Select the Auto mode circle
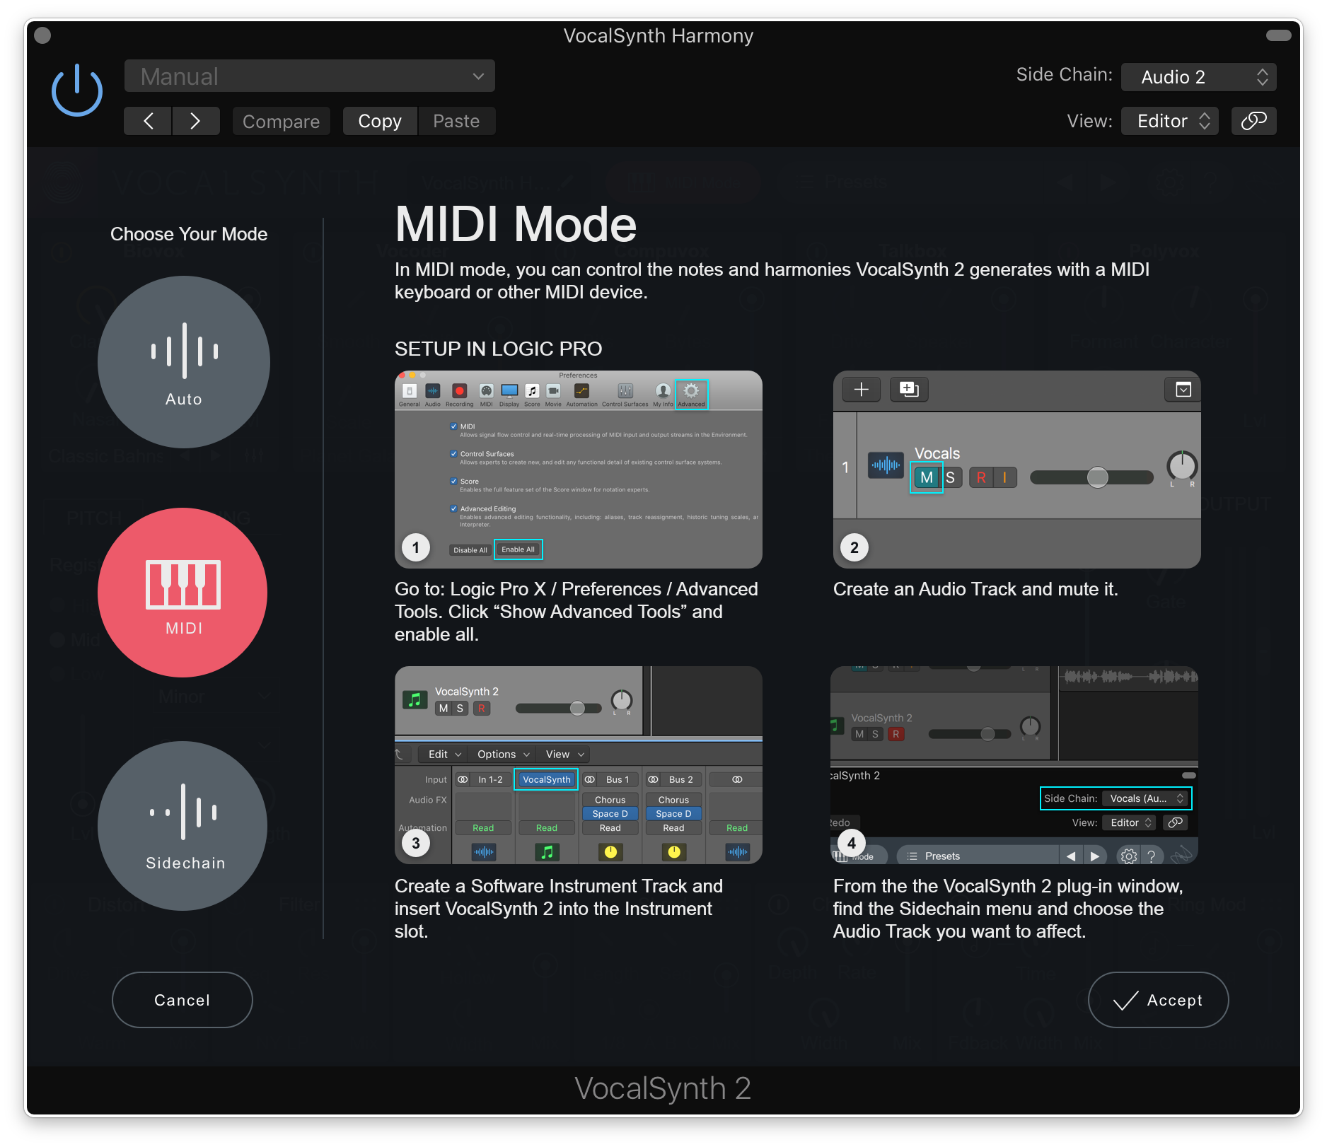Screen dimensions: 1327x1147 pos(184,362)
